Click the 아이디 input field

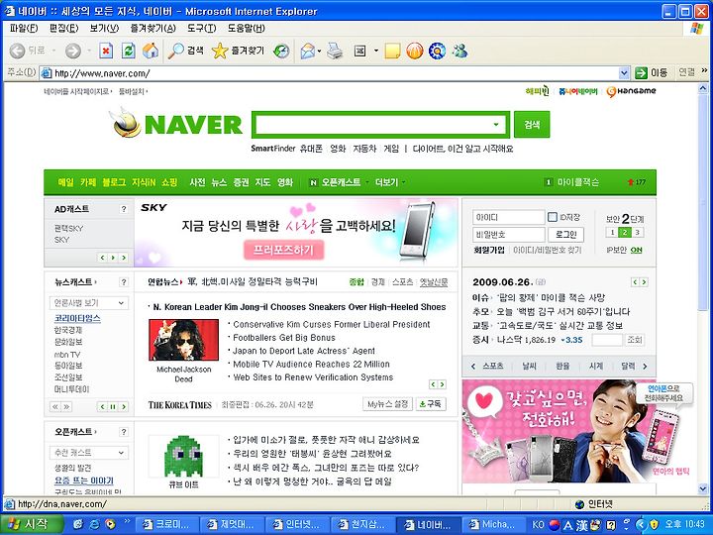point(508,217)
